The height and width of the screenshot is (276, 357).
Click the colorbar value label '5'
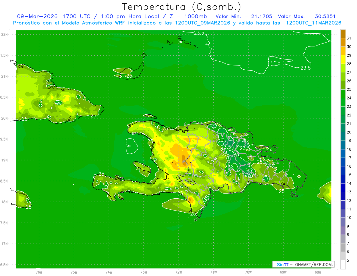[348, 261]
